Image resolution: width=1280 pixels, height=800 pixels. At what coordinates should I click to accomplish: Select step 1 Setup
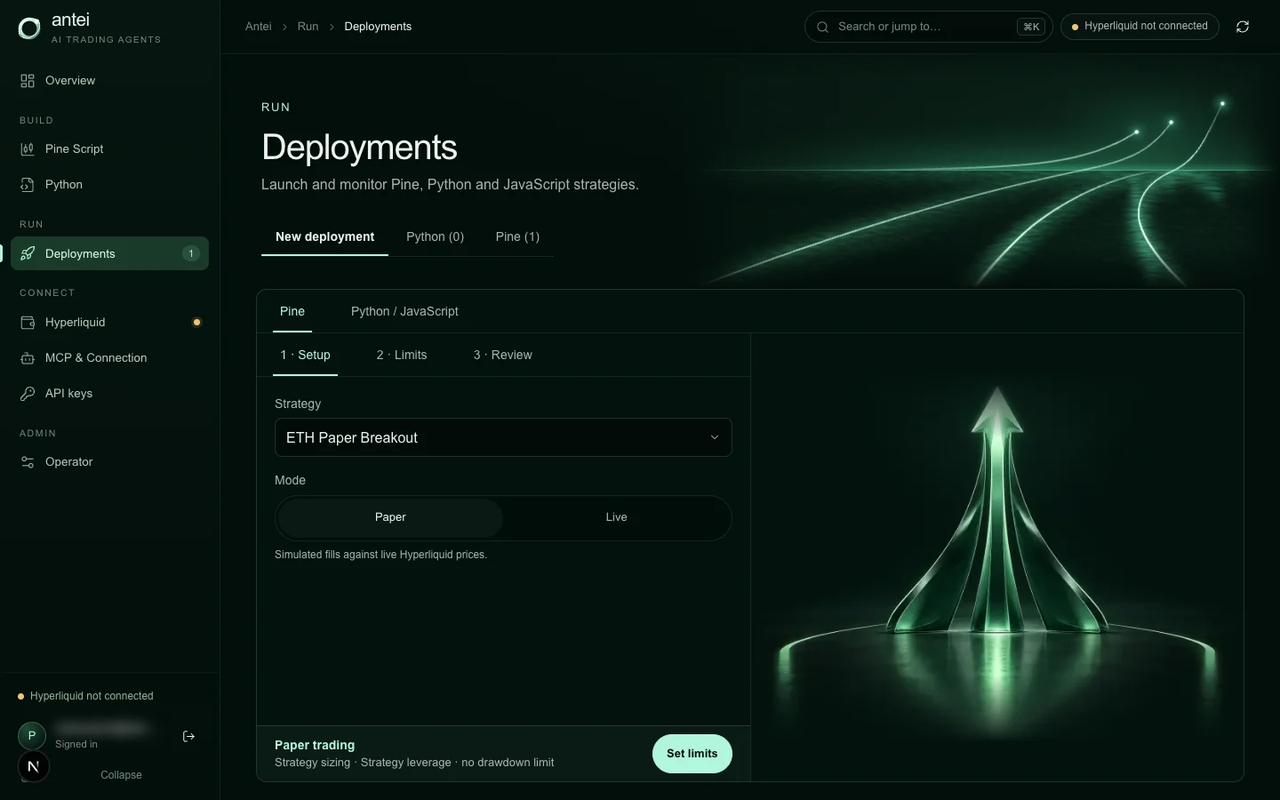coord(305,355)
